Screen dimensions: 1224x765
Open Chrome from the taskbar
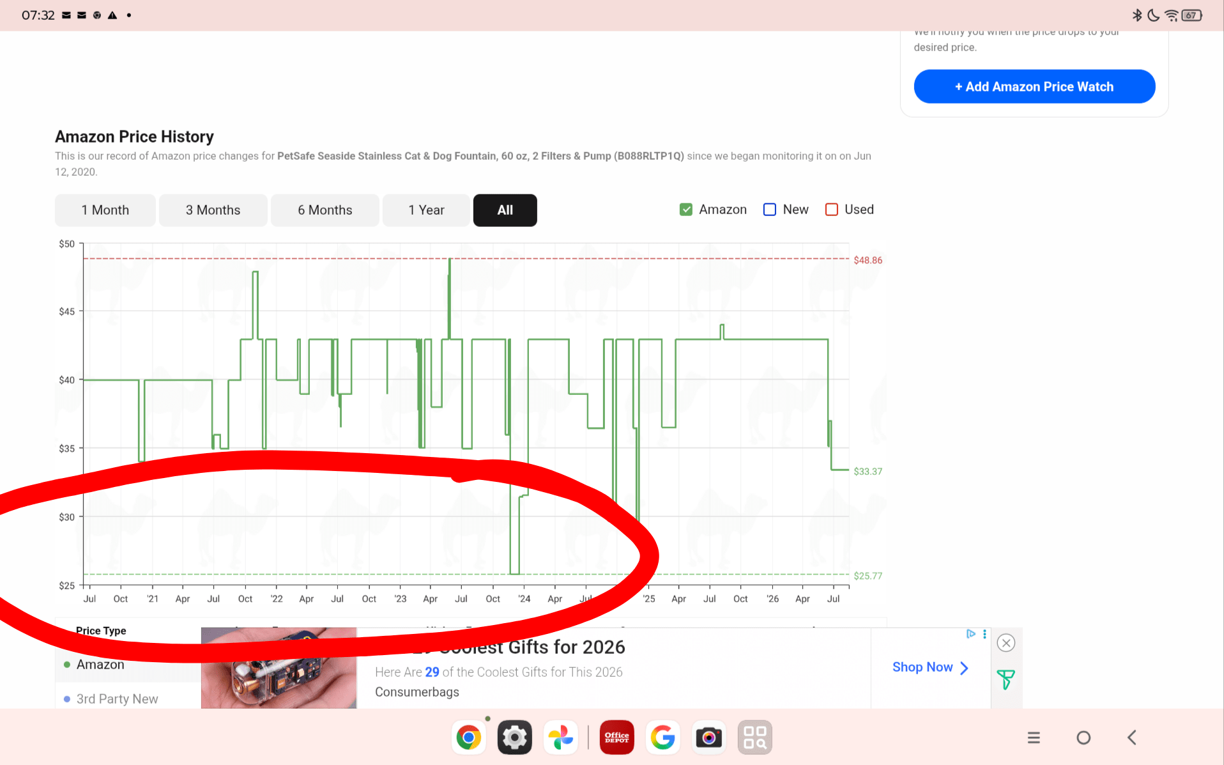(469, 738)
